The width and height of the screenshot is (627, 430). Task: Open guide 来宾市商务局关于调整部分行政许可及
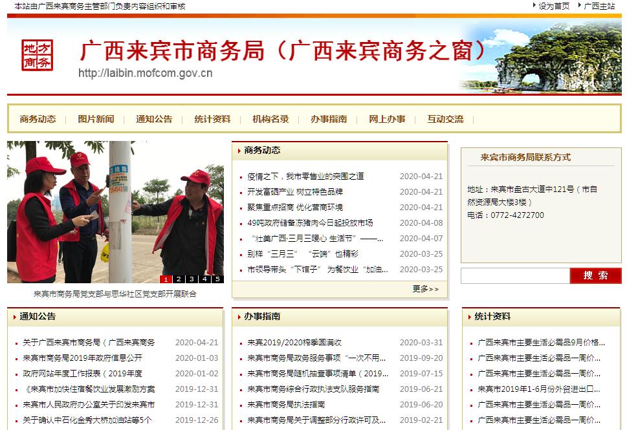[316, 420]
